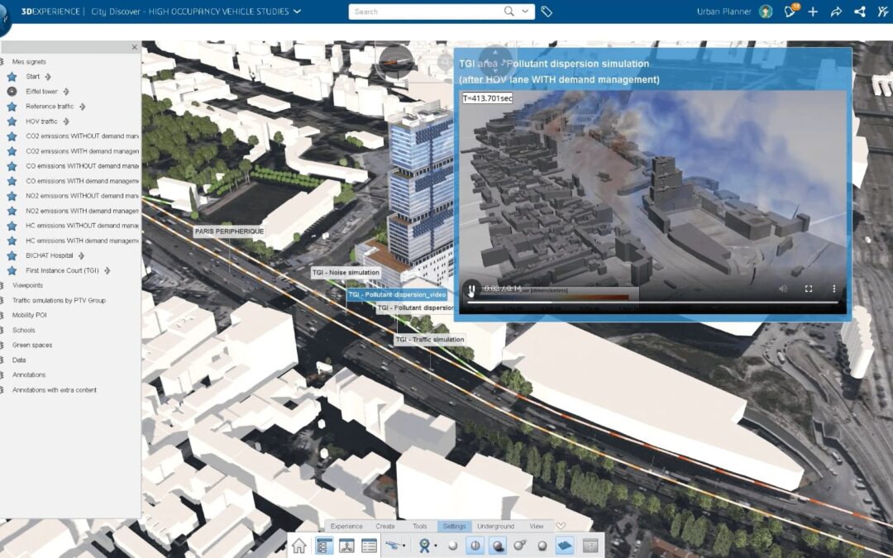
Task: Click the Home icon in bottom toolbar
Action: coord(298,546)
